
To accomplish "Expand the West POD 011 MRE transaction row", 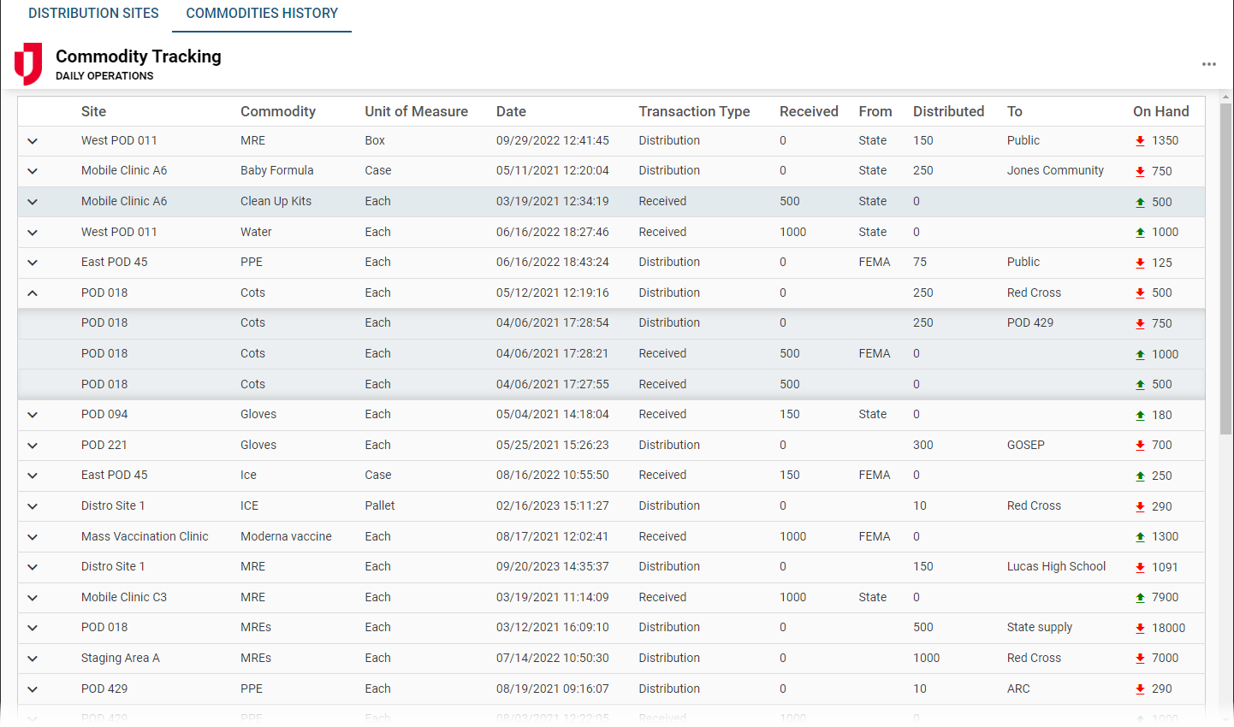I will tap(33, 140).
